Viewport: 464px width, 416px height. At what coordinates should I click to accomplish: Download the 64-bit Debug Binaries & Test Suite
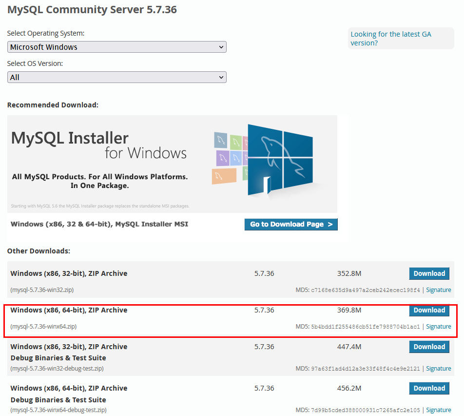429,388
